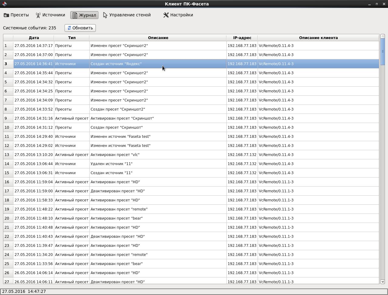Click the Активный пресет type cell in row 22
Viewport: 388px width, 295px height.
tap(72, 237)
